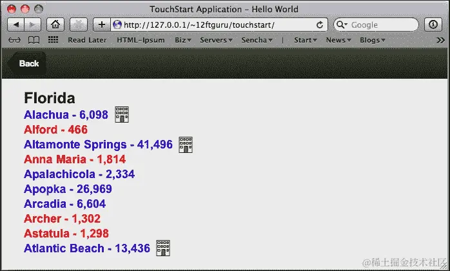Expand the Blogs bookmarks folder
Image resolution: width=450 pixels, height=271 pixels.
(373, 40)
